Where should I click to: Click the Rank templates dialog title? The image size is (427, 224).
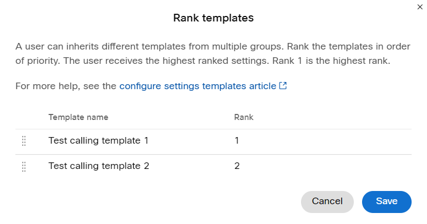214,18
